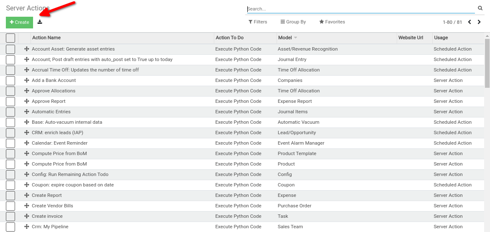Click drag handle for Approve Report row
Viewport: 490px width, 232px height.
pyautogui.click(x=26, y=101)
